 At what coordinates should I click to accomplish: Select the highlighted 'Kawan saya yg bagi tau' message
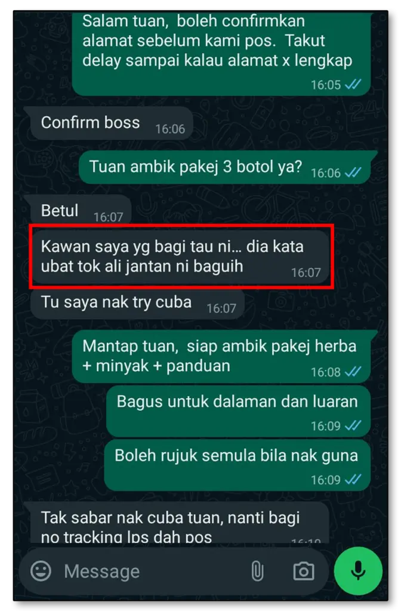[x=180, y=257]
